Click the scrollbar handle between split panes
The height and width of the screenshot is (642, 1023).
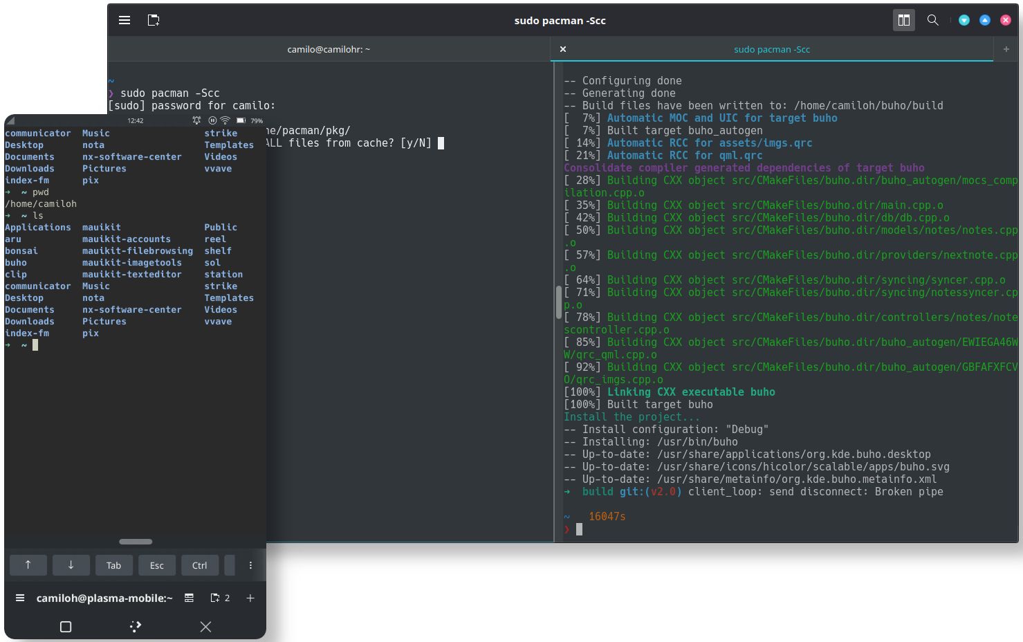(x=558, y=302)
